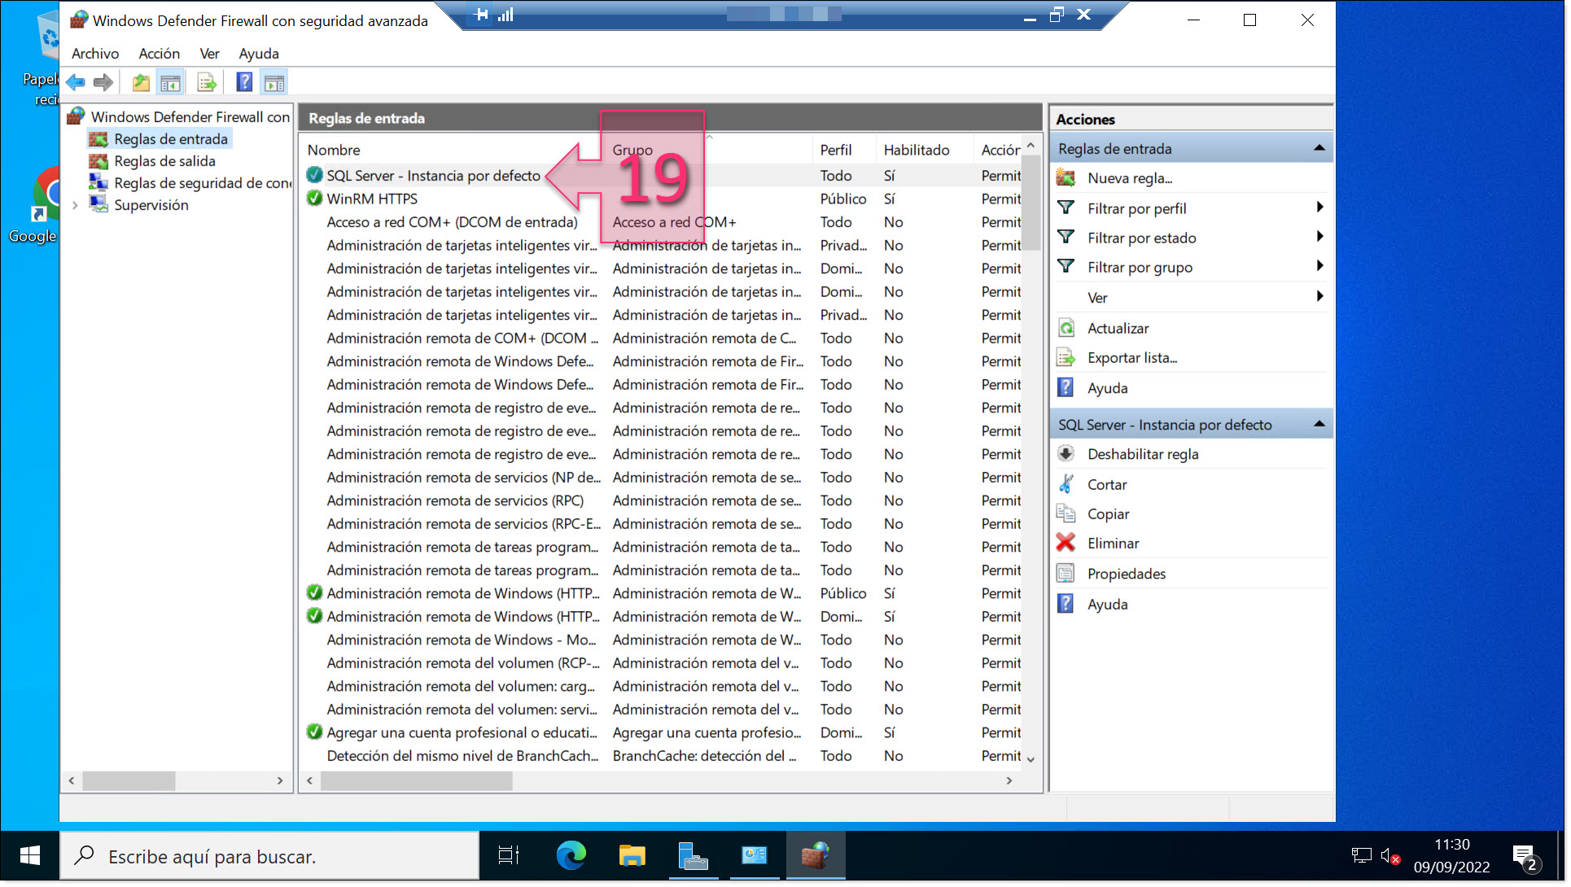Open the Windows Start menu
This screenshot has height=887, width=1571.
[x=30, y=856]
